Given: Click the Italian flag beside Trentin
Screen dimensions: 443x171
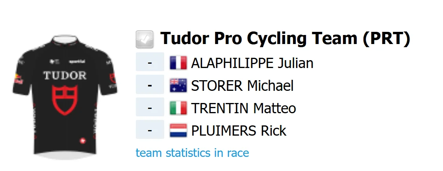Looking at the screenshot, I should (178, 108).
